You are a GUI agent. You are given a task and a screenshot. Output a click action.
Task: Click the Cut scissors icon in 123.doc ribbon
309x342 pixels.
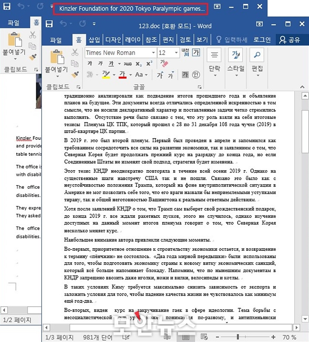75,52
